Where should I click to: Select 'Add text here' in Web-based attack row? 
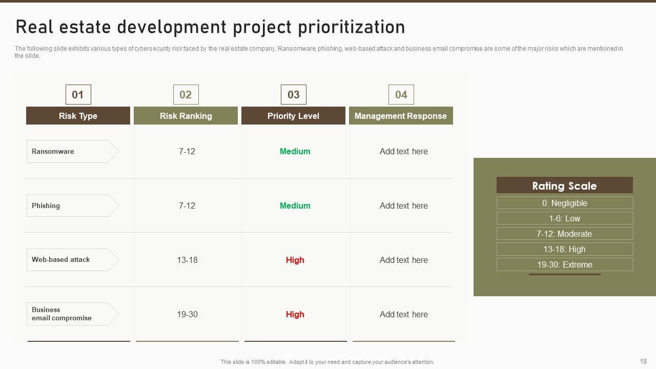pyautogui.click(x=403, y=260)
